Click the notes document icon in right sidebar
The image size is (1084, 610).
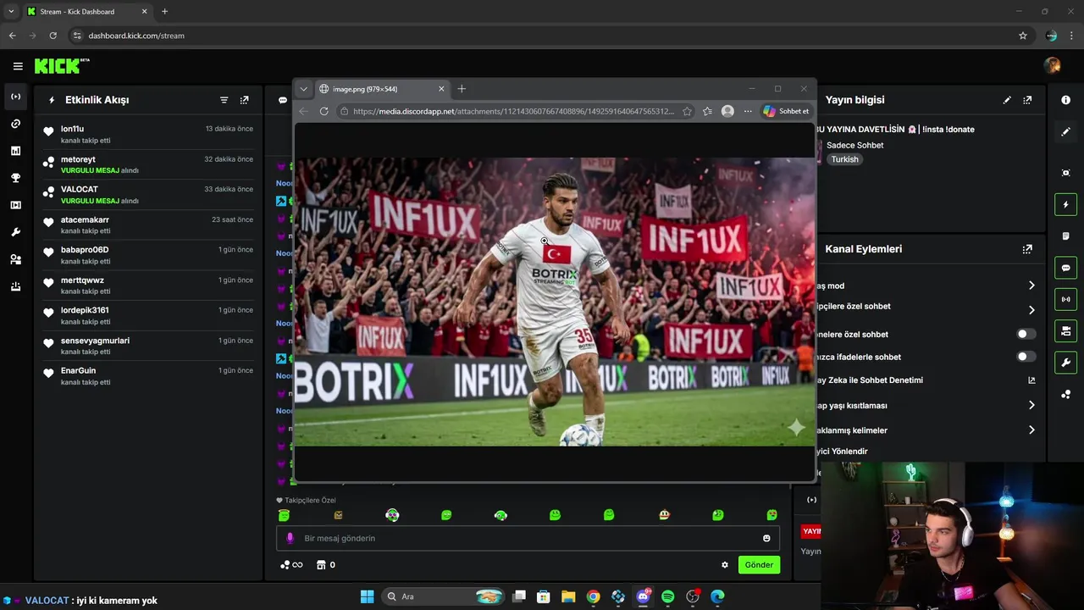pos(1065,236)
